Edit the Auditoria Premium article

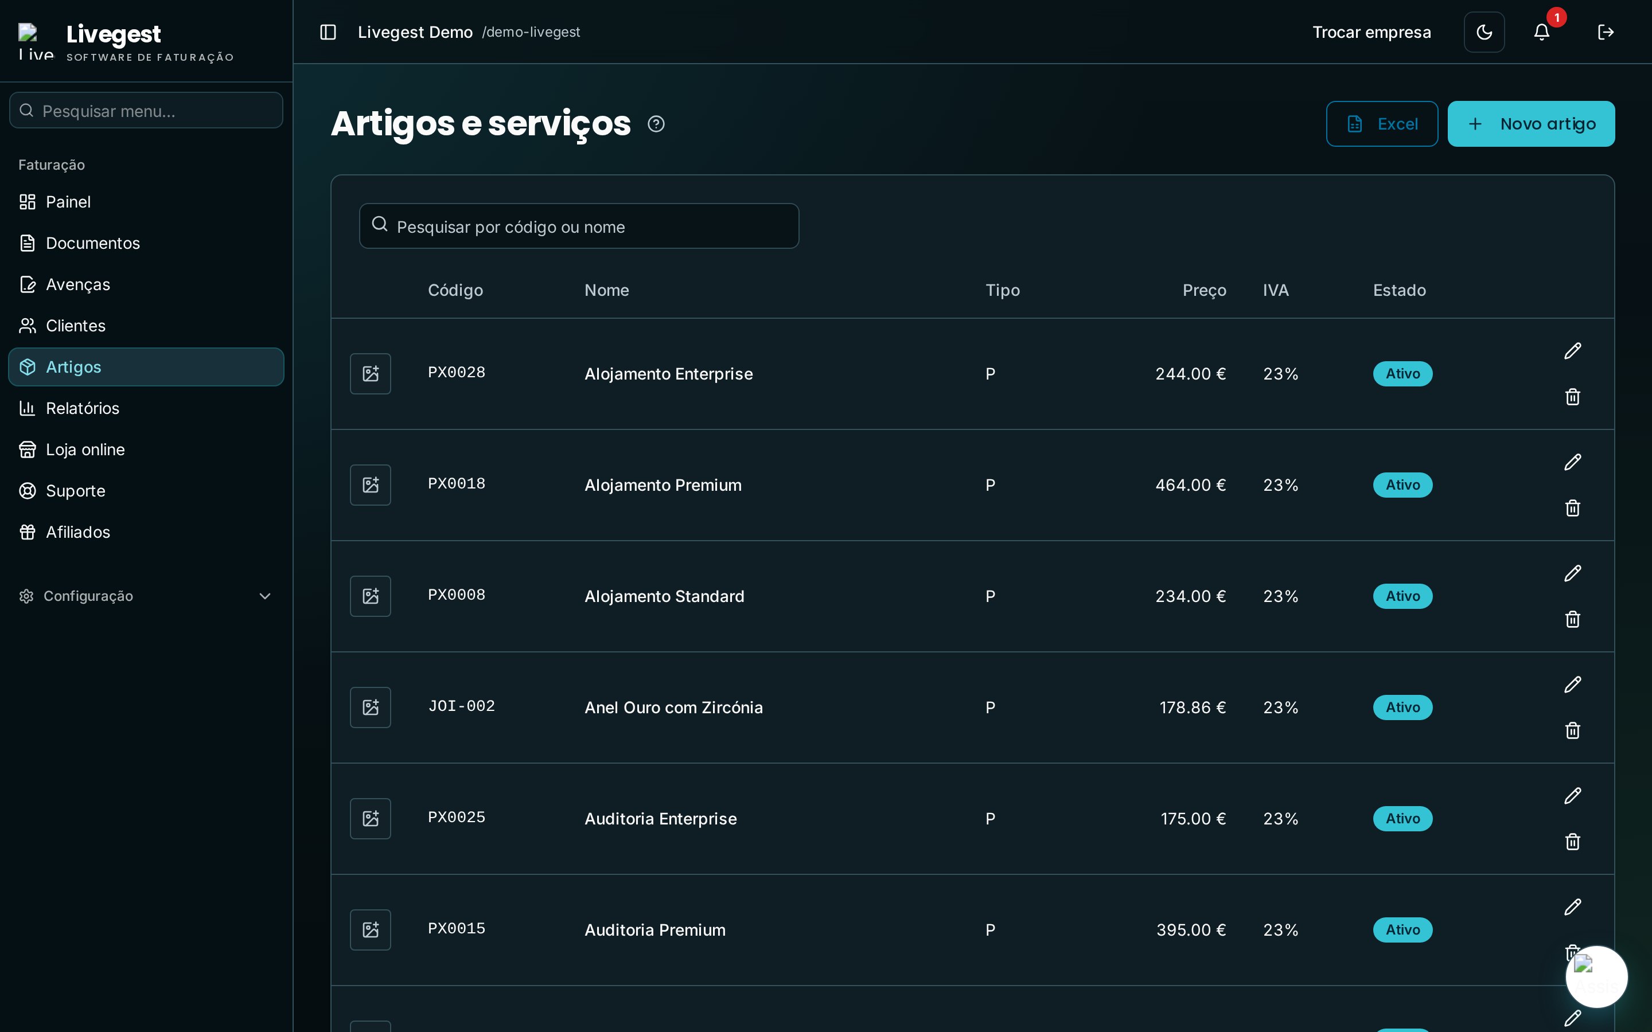click(1573, 907)
